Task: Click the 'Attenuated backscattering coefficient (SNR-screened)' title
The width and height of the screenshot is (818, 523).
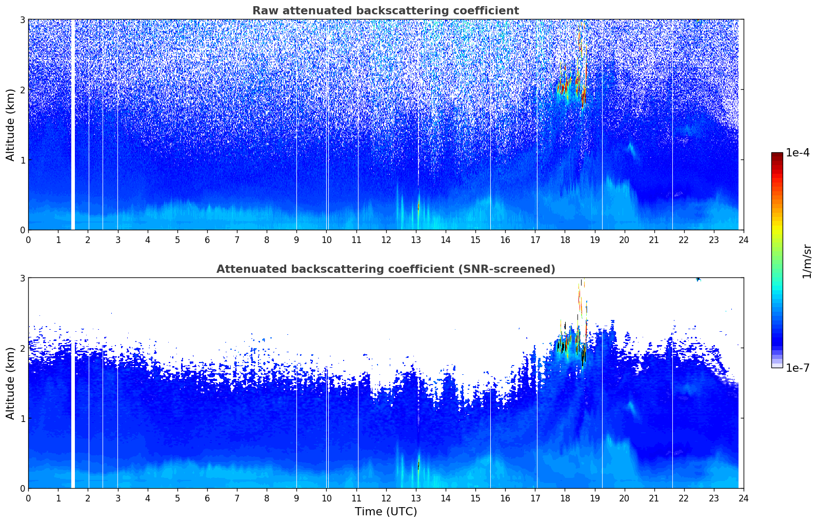Action: (386, 269)
